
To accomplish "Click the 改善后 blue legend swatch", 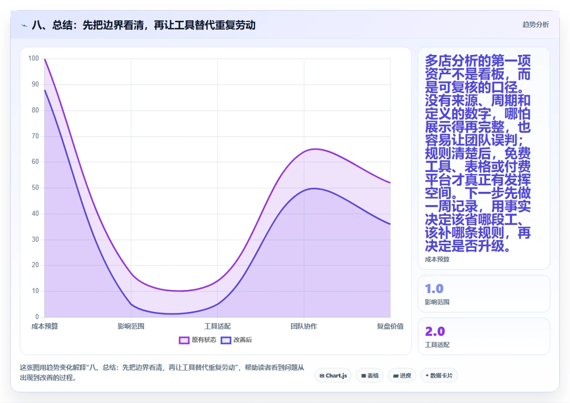I will pyautogui.click(x=226, y=340).
